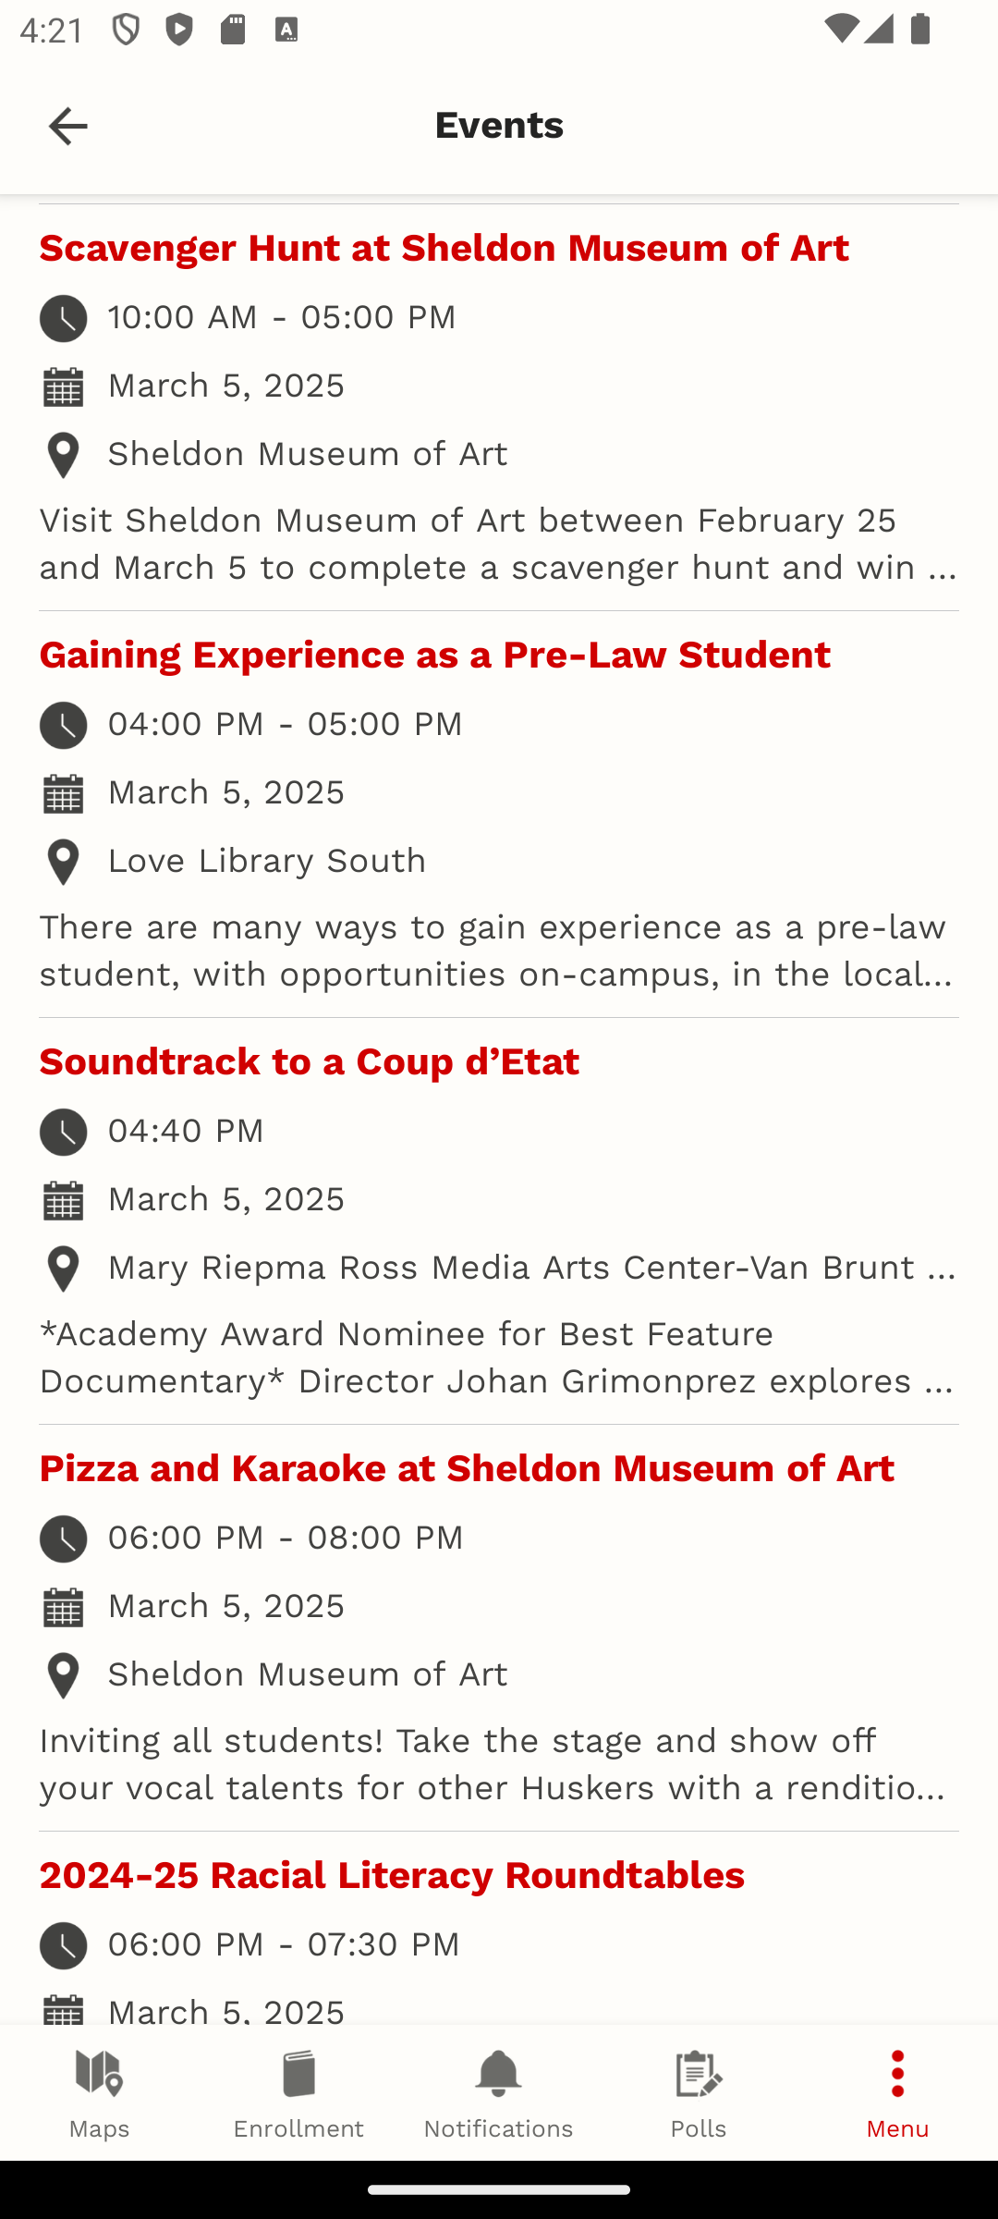Open 2024-25 Racial Literacy Roundtables event
This screenshot has width=998, height=2219.
point(392,1875)
